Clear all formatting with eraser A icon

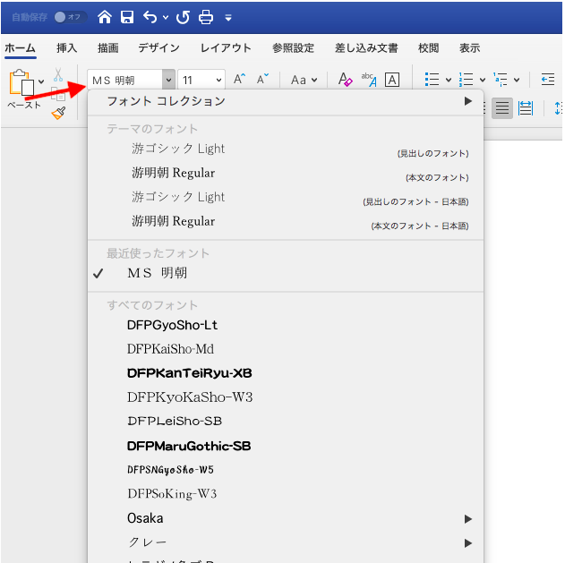tap(345, 80)
